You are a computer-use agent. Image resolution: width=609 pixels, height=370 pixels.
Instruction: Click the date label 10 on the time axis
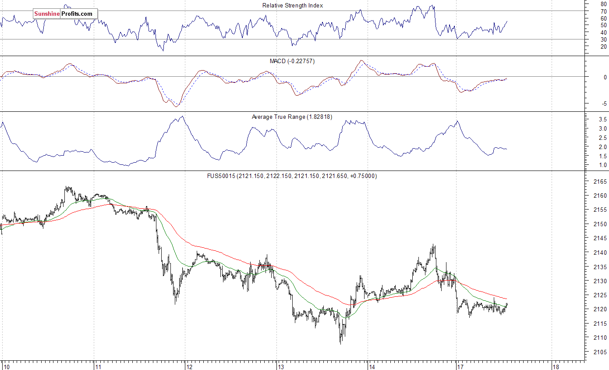click(6, 366)
